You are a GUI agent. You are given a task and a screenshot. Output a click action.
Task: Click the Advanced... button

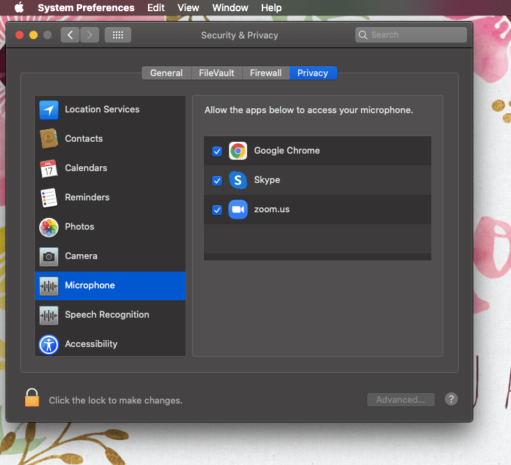[x=401, y=400]
